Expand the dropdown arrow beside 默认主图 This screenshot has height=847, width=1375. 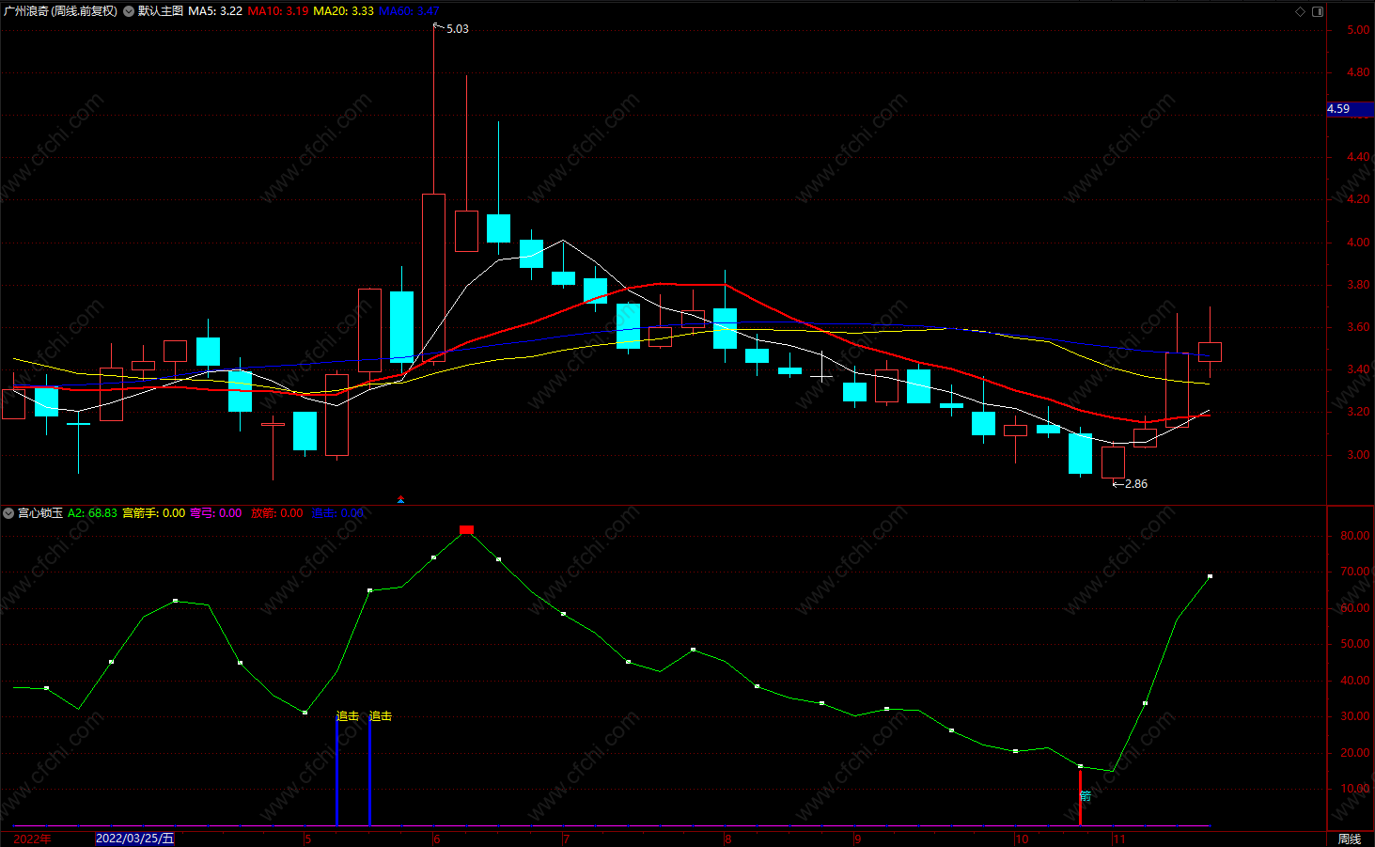click(129, 11)
